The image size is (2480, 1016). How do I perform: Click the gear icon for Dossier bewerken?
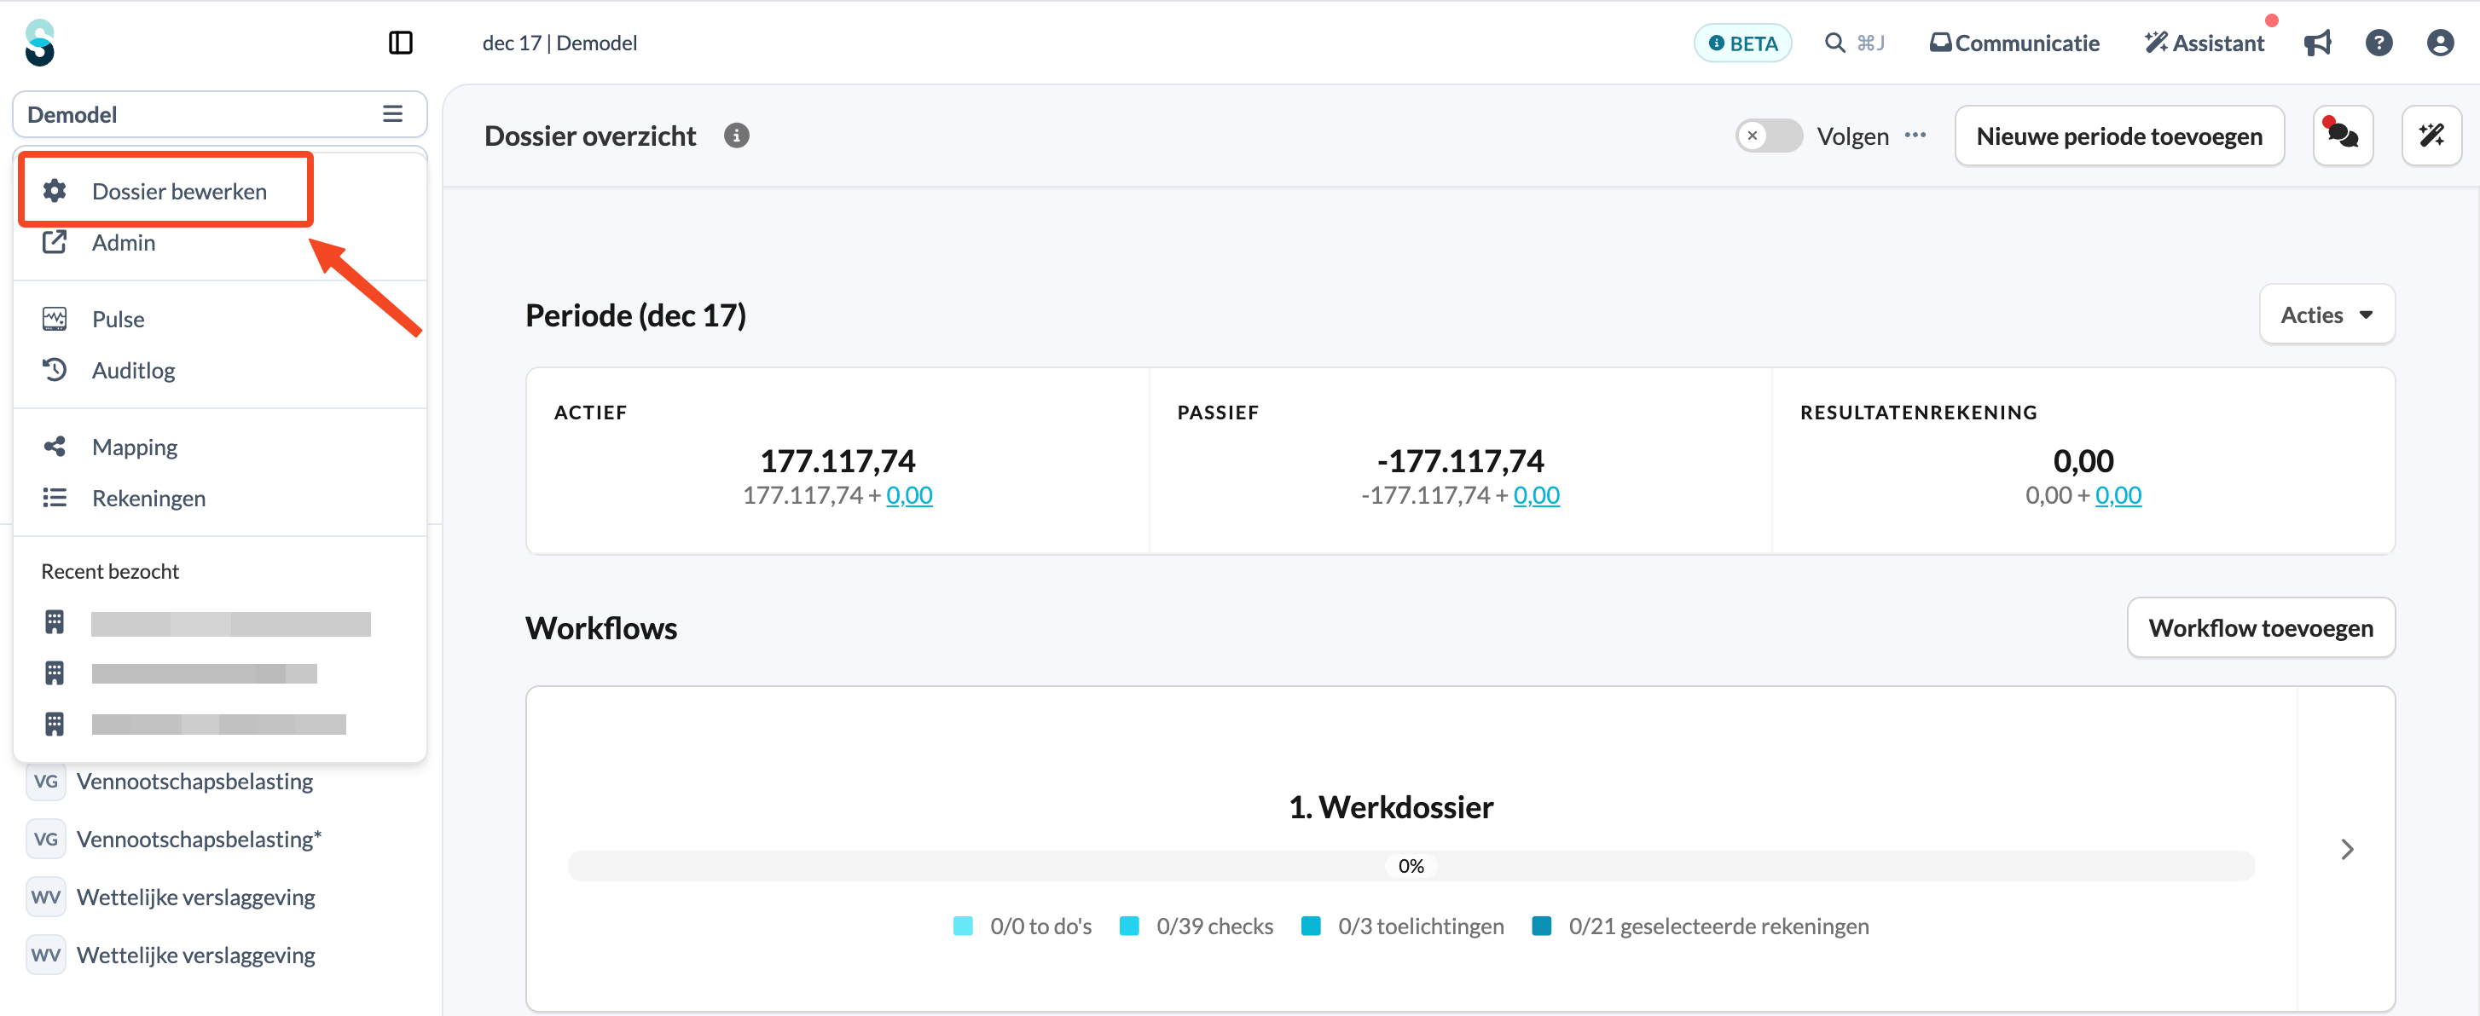[55, 191]
